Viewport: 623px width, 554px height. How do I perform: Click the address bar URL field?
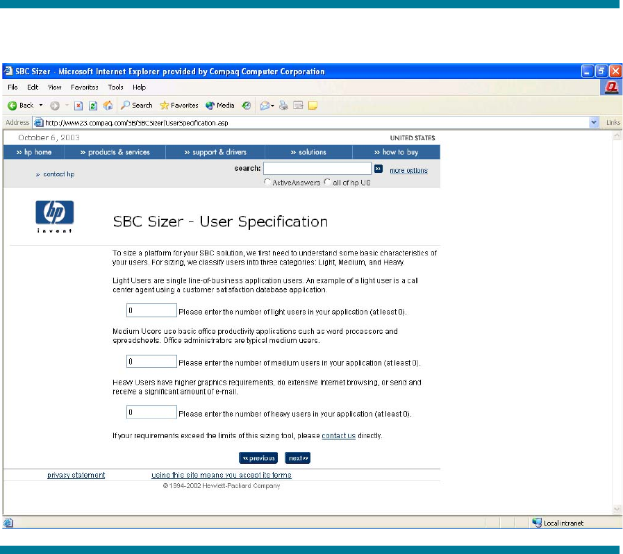316,122
